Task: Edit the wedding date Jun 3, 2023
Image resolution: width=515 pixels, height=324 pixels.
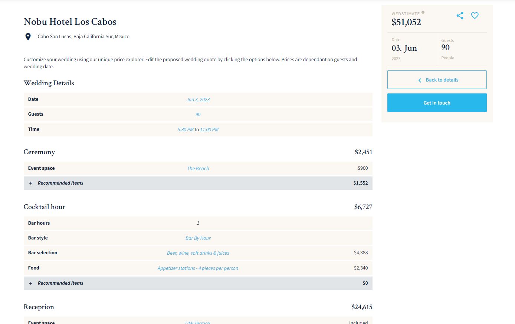Action: tap(198, 100)
